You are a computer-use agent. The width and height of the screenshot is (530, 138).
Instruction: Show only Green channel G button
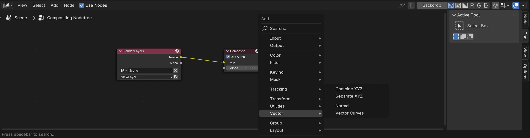pos(479,5)
